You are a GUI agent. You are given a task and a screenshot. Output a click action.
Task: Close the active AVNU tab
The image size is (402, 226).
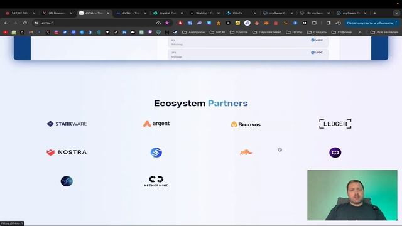tap(108, 13)
